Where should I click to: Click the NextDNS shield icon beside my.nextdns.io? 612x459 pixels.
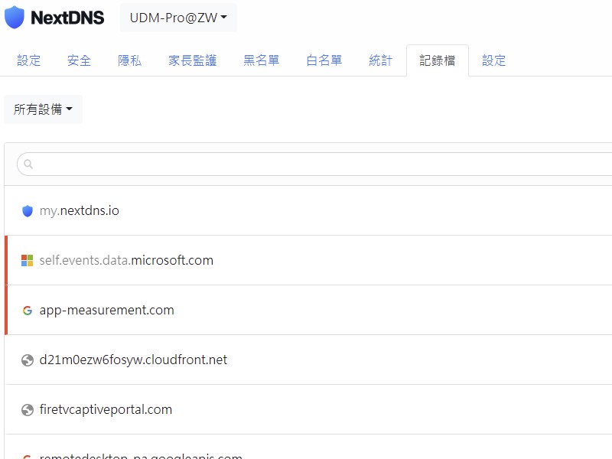click(28, 211)
